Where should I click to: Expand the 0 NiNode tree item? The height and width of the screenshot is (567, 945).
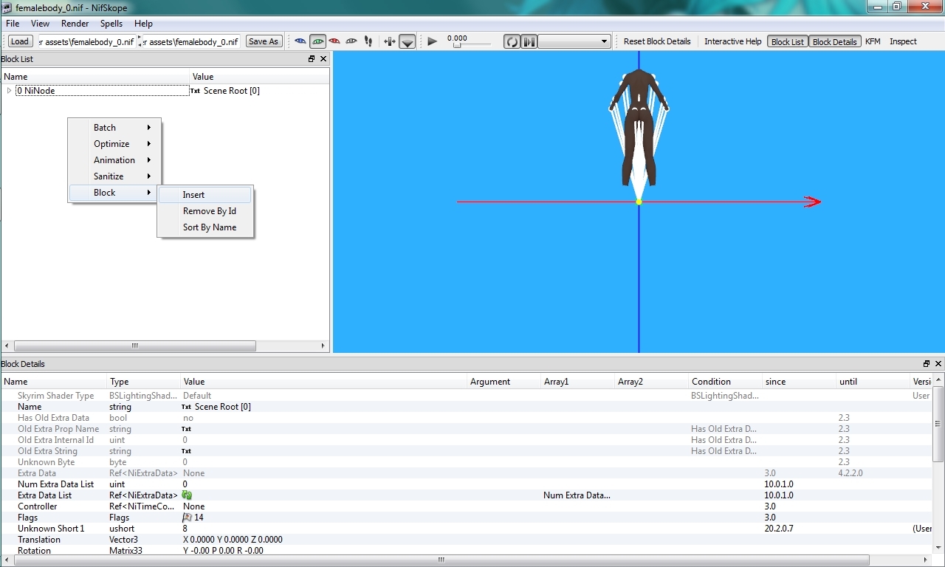9,91
